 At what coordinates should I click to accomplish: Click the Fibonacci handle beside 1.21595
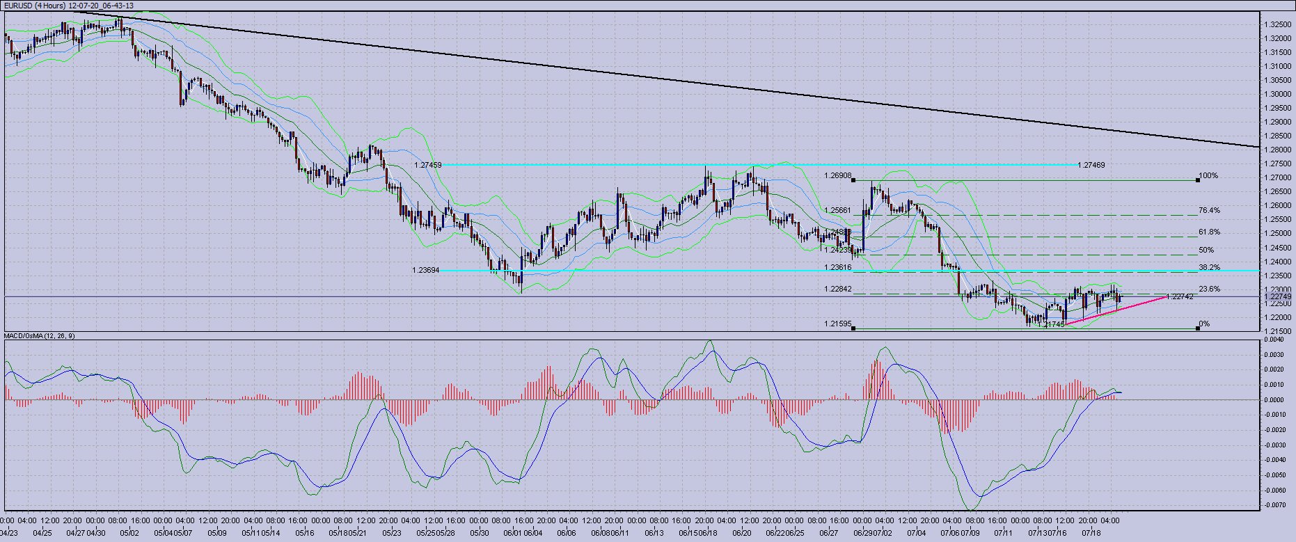(853, 328)
